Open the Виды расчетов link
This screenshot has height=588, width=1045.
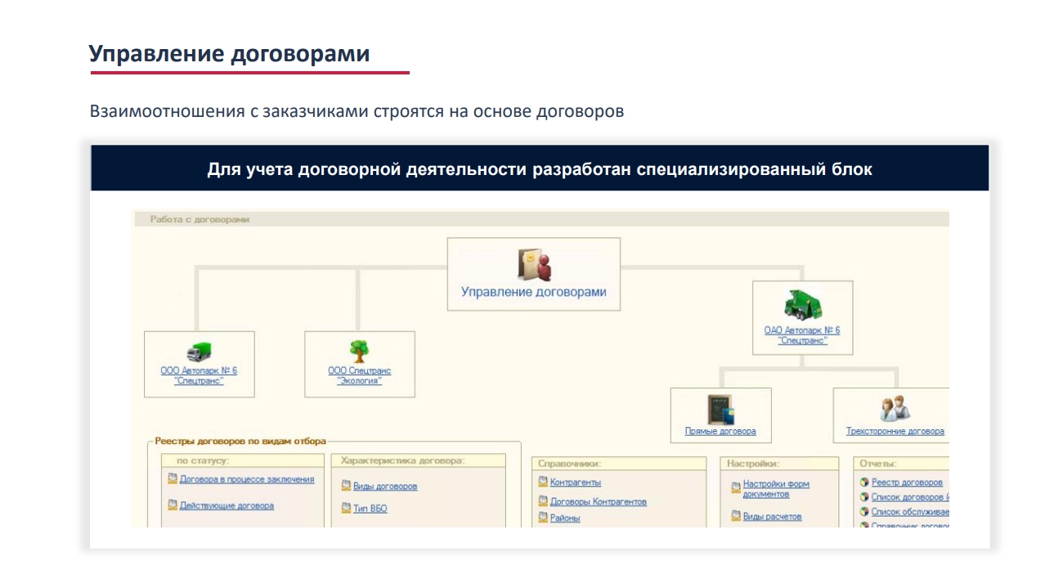coord(771,517)
